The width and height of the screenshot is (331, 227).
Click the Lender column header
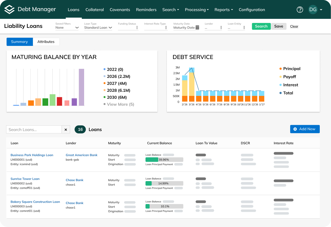click(71, 143)
